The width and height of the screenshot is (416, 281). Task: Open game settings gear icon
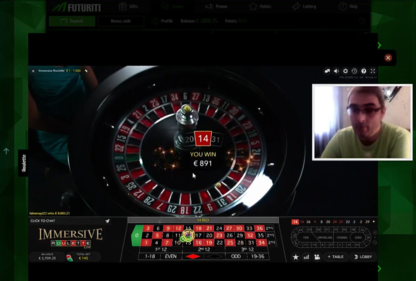345,71
